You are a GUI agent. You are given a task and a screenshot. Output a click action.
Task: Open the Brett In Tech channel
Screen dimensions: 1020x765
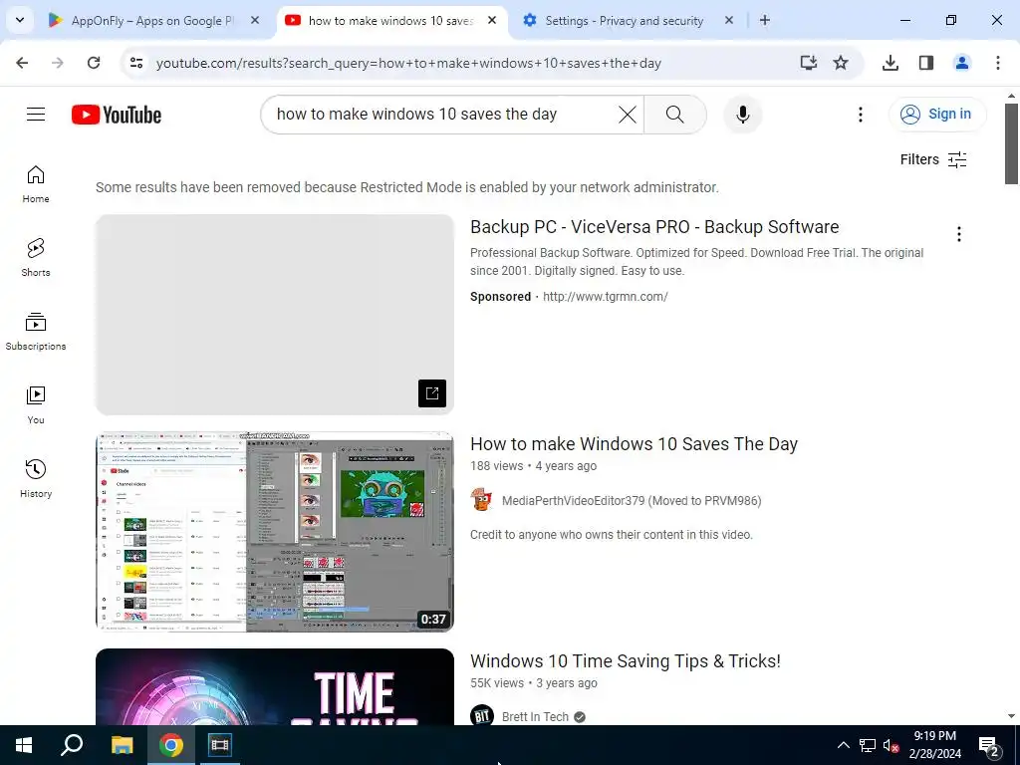(535, 717)
